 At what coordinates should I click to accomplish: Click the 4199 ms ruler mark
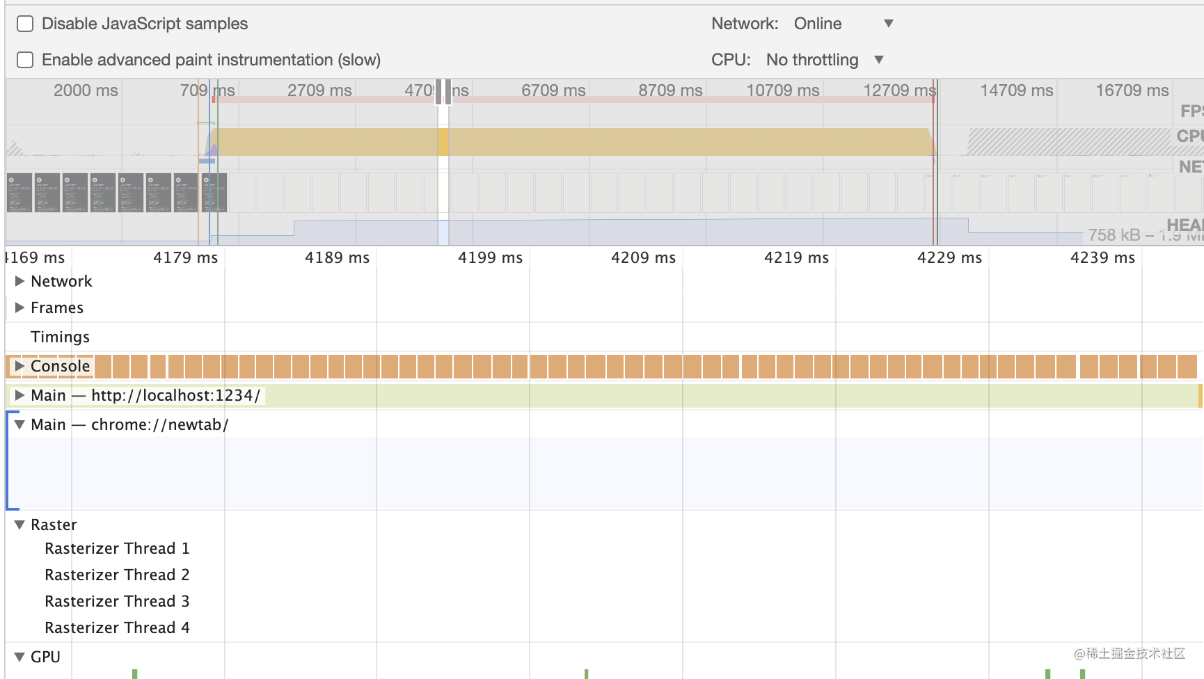(x=490, y=258)
